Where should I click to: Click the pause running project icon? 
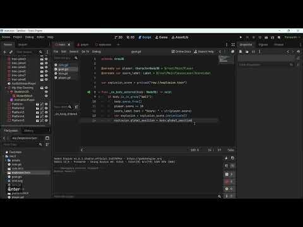pos(247,37)
